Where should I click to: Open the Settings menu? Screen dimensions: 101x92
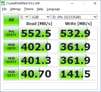[15, 9]
